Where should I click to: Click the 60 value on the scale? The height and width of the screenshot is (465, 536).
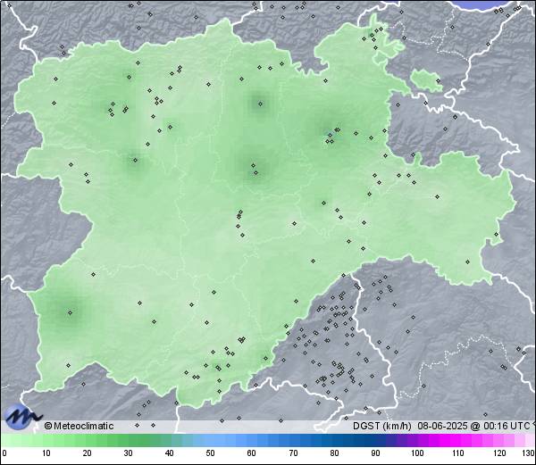click(x=252, y=453)
